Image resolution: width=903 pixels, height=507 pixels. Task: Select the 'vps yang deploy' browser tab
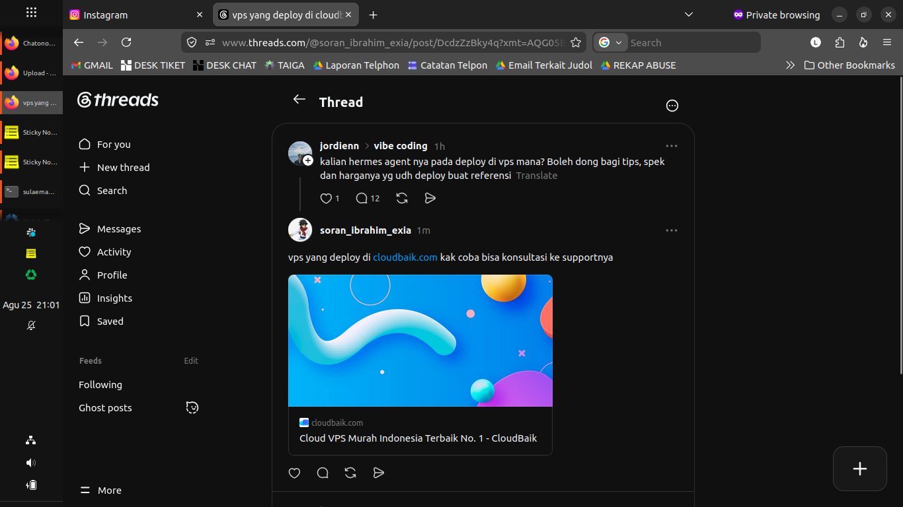coord(286,15)
